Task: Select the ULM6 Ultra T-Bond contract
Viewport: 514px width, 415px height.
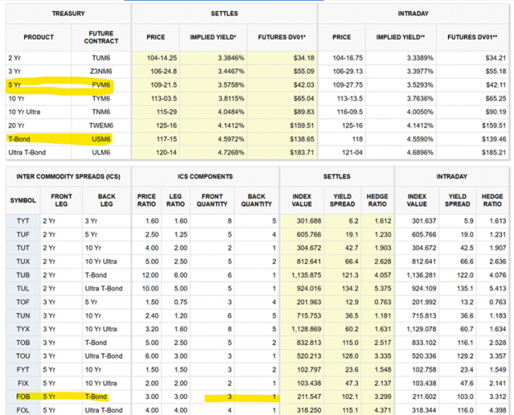Action: tap(104, 152)
